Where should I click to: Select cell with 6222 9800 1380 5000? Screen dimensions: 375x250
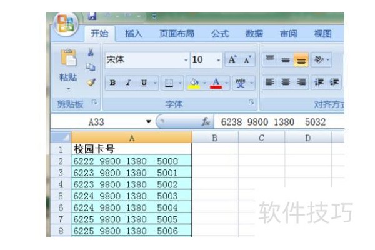[x=131, y=161]
